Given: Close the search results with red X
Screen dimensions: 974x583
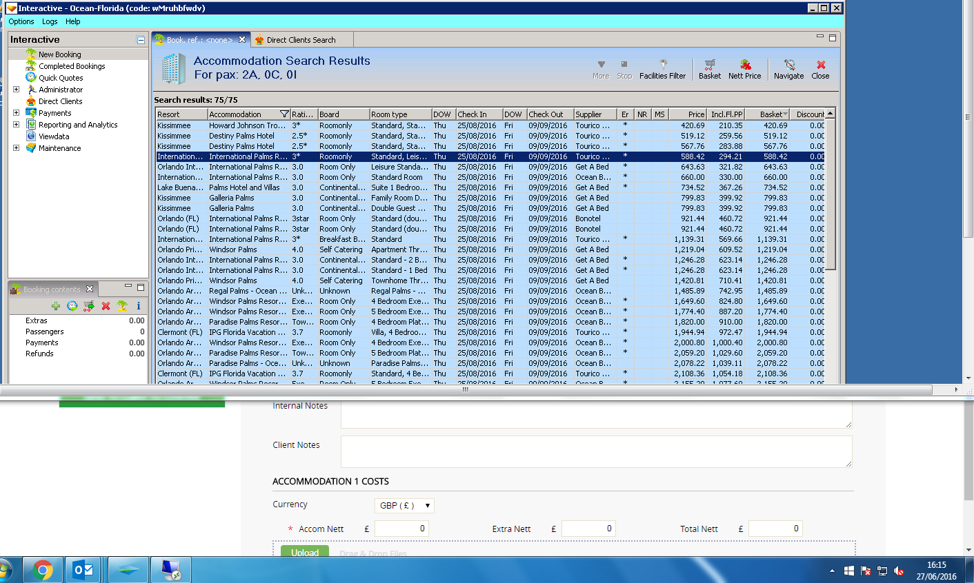Looking at the screenshot, I should click(820, 70).
